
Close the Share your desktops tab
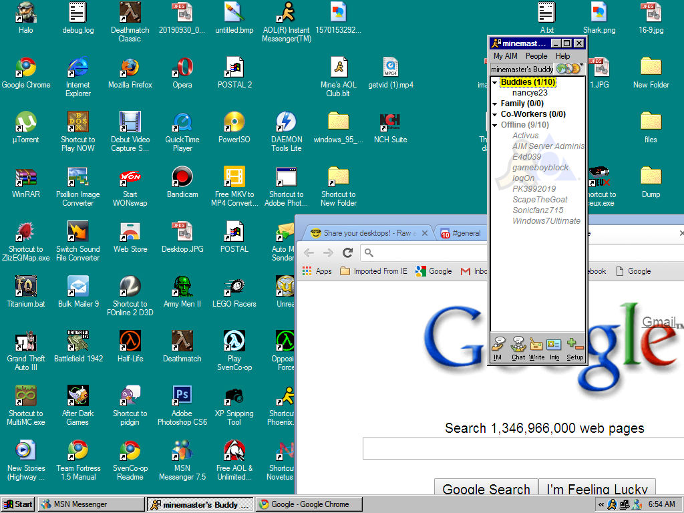click(425, 233)
